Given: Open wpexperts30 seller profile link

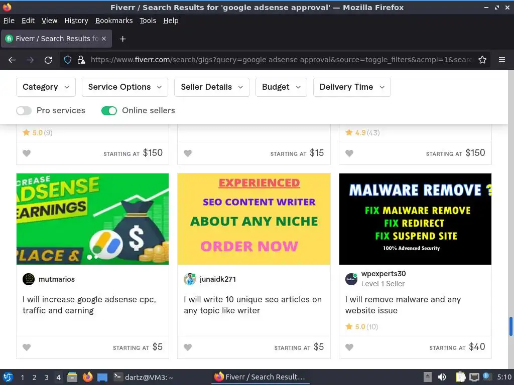Looking at the screenshot, I should 383,274.
